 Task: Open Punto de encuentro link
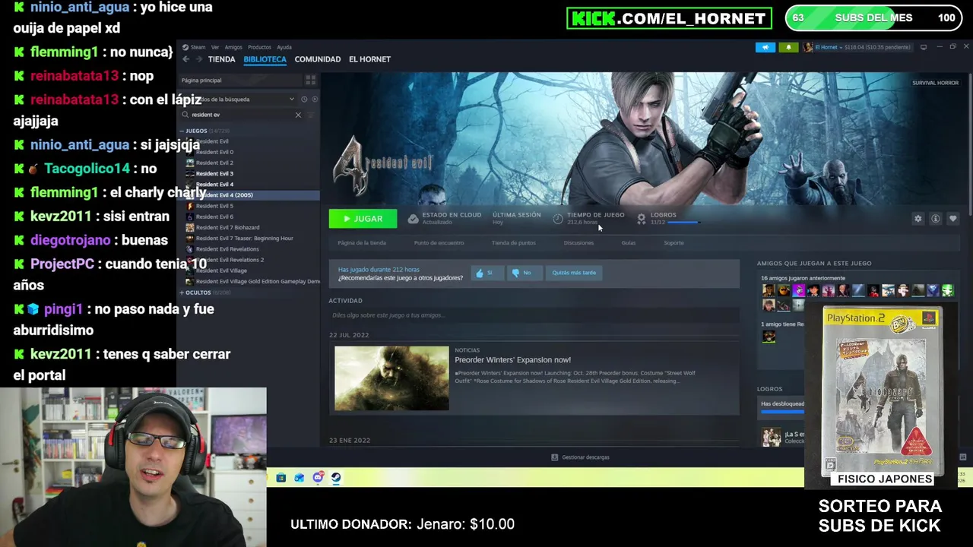tap(439, 243)
